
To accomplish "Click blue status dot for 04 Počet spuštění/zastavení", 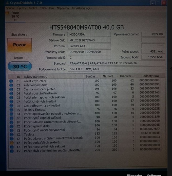I will pos(11,93).
